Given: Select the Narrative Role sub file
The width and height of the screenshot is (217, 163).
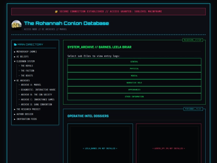Looking at the screenshot, I should point(134,83).
